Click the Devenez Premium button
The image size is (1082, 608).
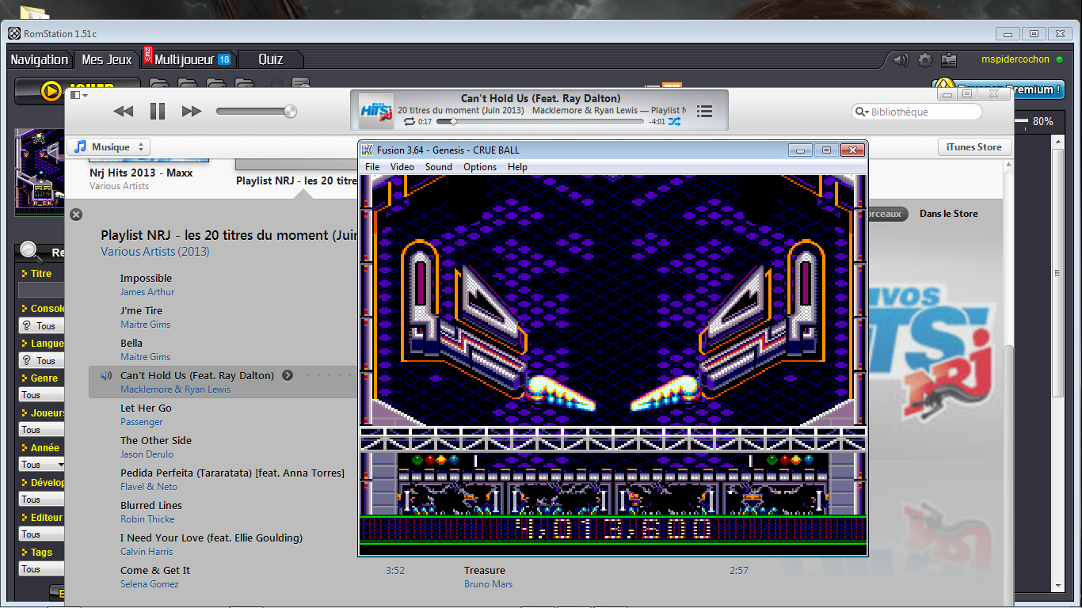(998, 89)
